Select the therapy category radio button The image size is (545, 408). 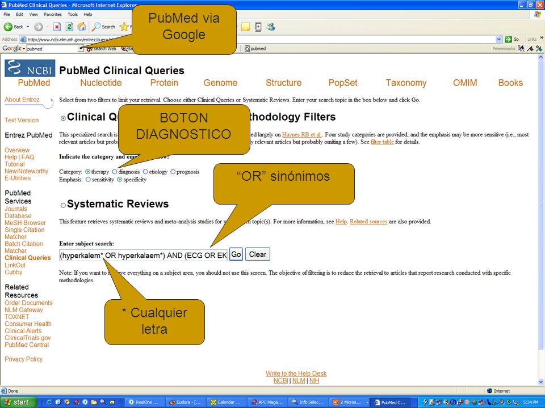[x=87, y=172]
